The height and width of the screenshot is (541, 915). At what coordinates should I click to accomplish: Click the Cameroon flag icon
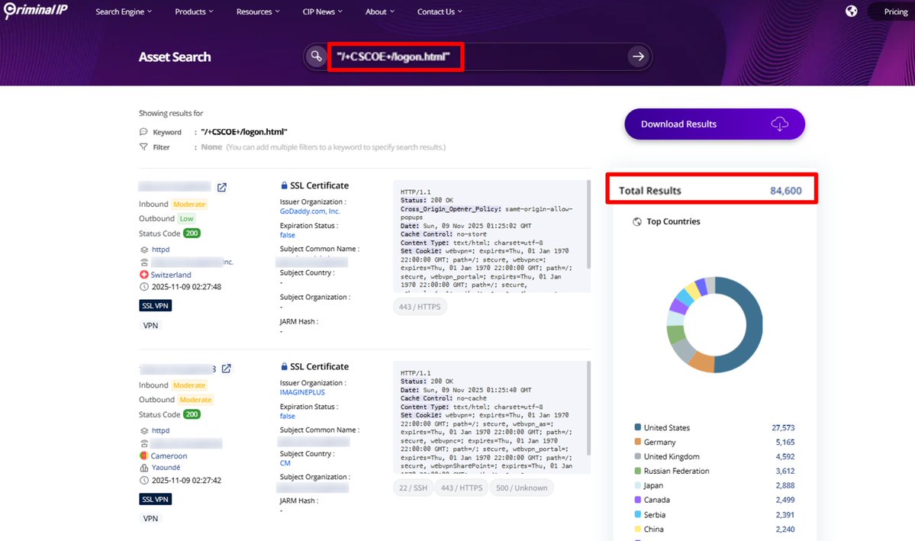pyautogui.click(x=143, y=456)
